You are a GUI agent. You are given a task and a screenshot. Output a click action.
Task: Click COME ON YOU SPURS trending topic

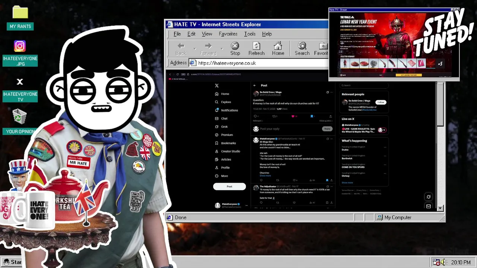pyautogui.click(x=353, y=167)
